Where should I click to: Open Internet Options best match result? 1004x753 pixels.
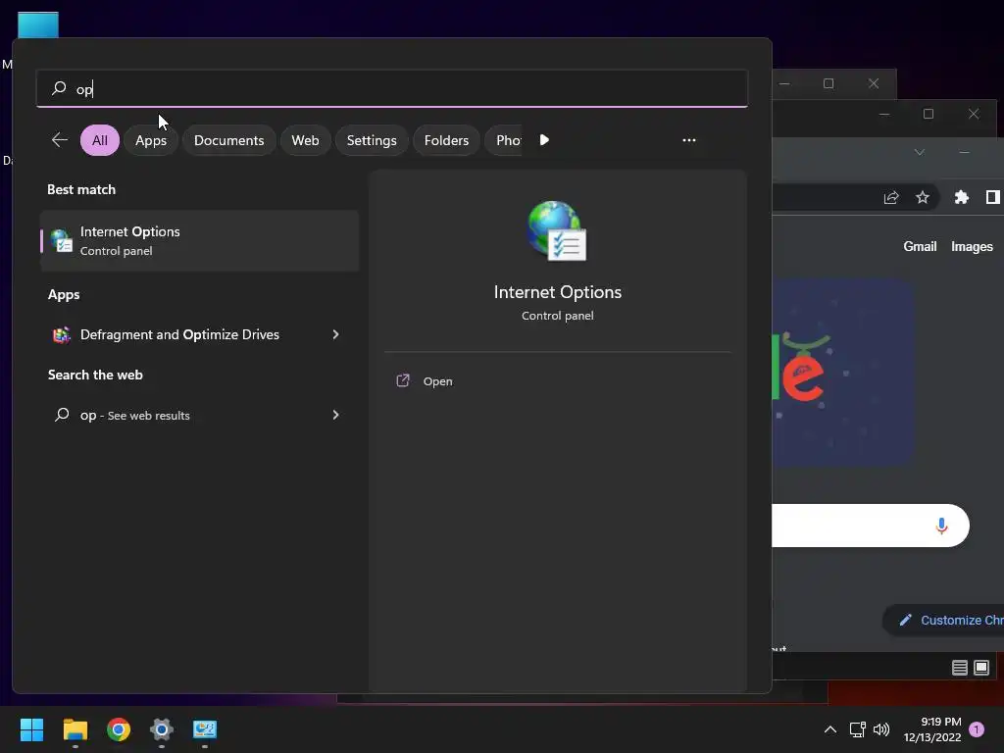(199, 241)
